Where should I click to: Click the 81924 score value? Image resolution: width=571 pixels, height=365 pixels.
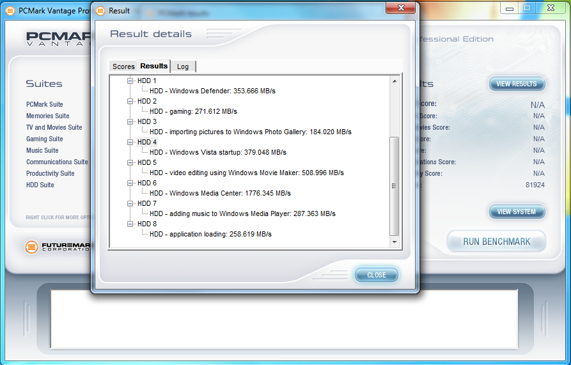pos(535,185)
